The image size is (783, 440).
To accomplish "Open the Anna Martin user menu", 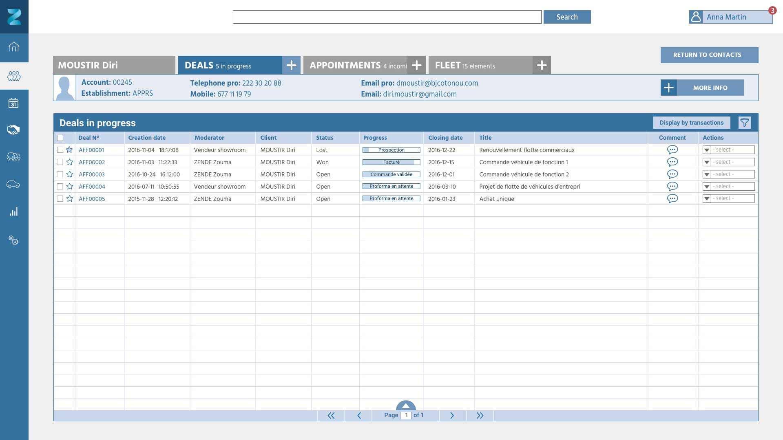I will click(730, 17).
